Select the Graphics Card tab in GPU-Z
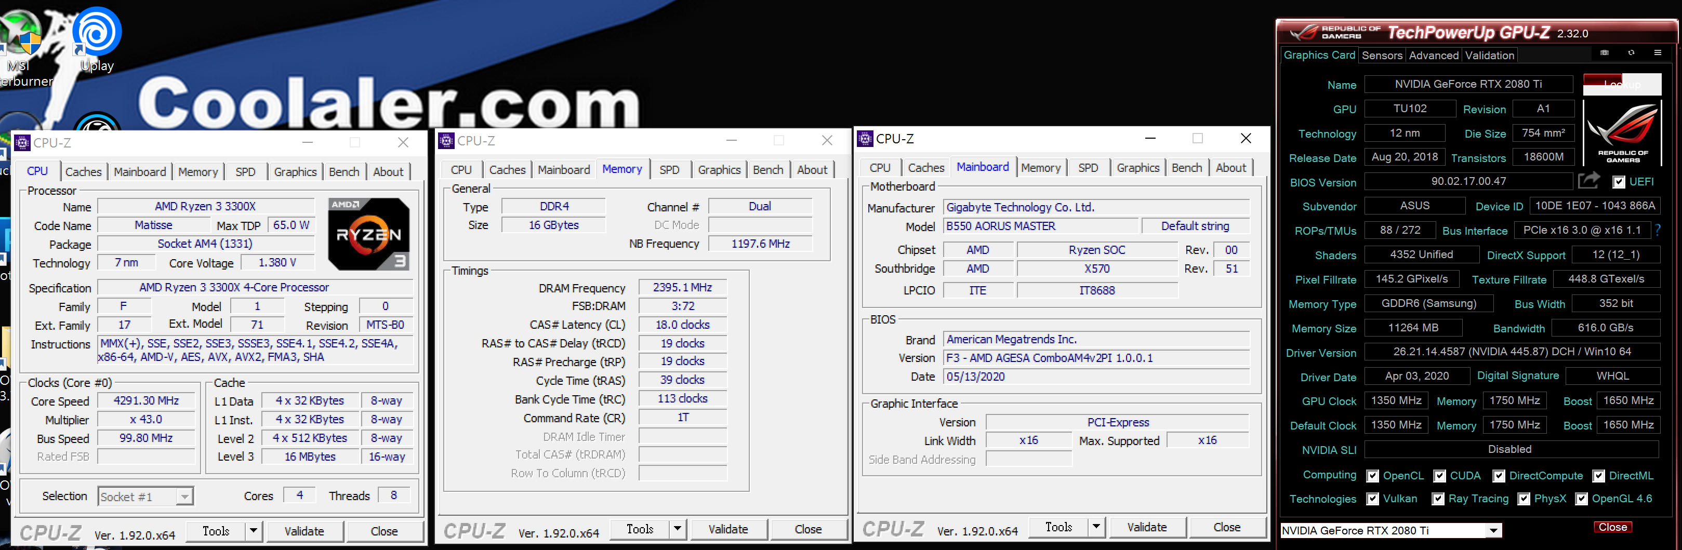Image resolution: width=1682 pixels, height=550 pixels. (x=1319, y=55)
